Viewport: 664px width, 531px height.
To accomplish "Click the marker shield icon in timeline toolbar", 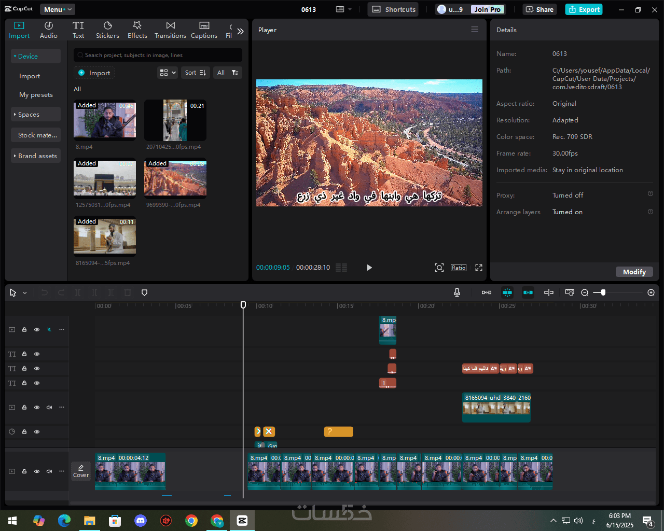I will pyautogui.click(x=145, y=292).
